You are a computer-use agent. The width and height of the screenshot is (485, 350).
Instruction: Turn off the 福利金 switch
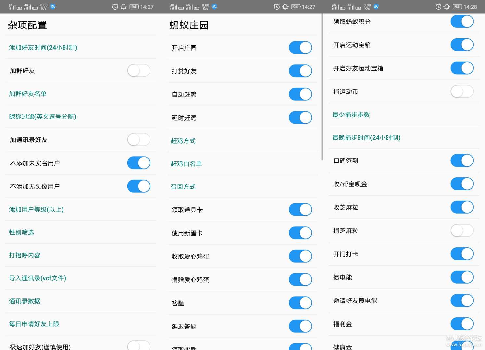(x=462, y=324)
